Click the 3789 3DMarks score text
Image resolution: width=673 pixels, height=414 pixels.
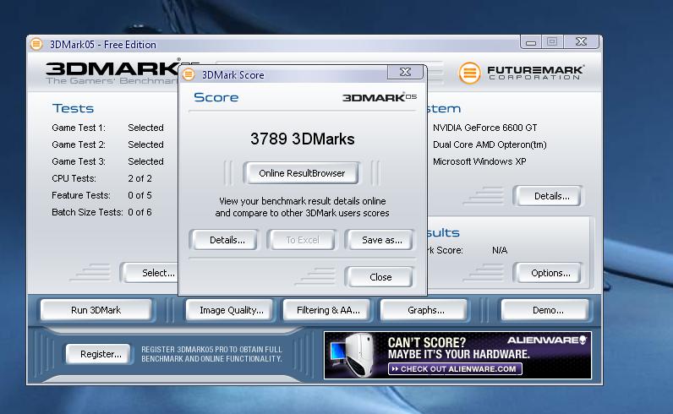pyautogui.click(x=302, y=139)
